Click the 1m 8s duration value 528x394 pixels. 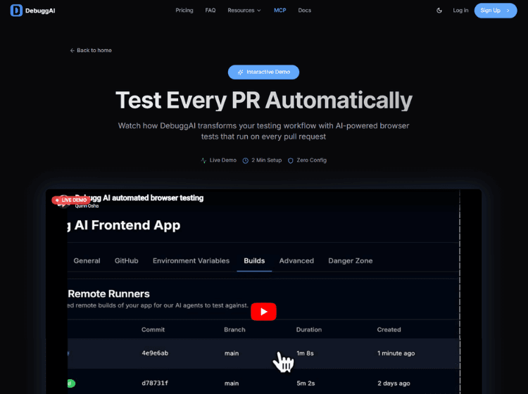pos(305,353)
